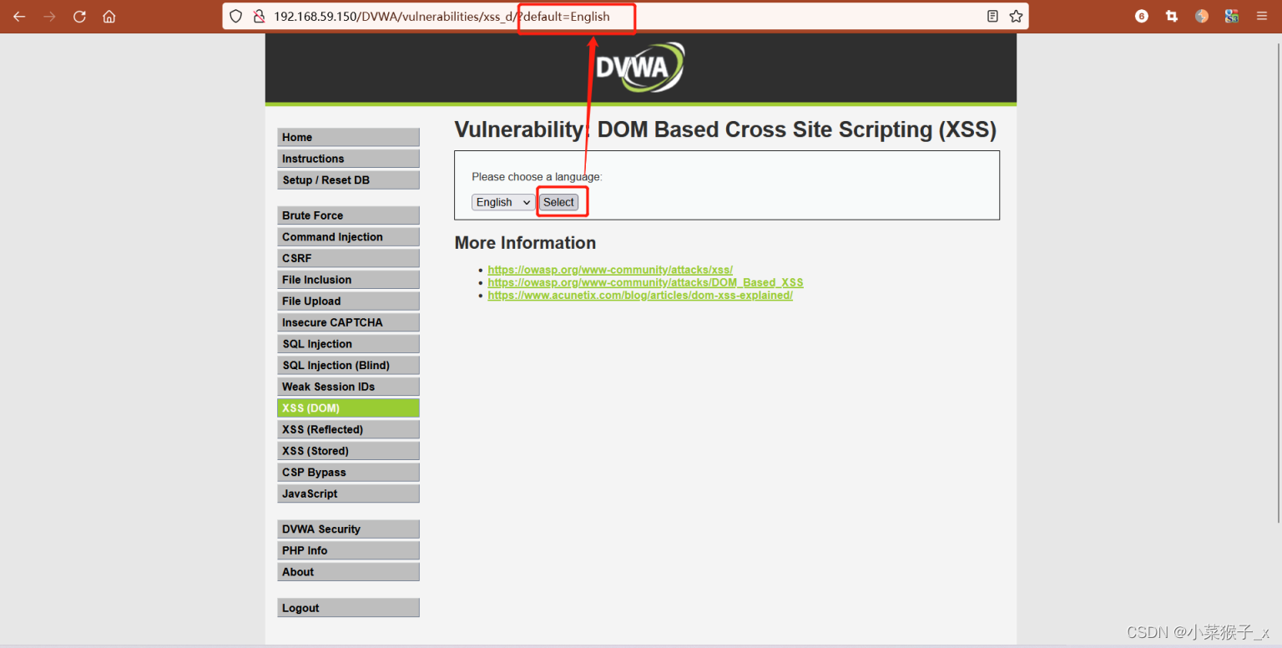Open the File Inclusion page
Image resolution: width=1282 pixels, height=648 pixels.
tap(348, 280)
